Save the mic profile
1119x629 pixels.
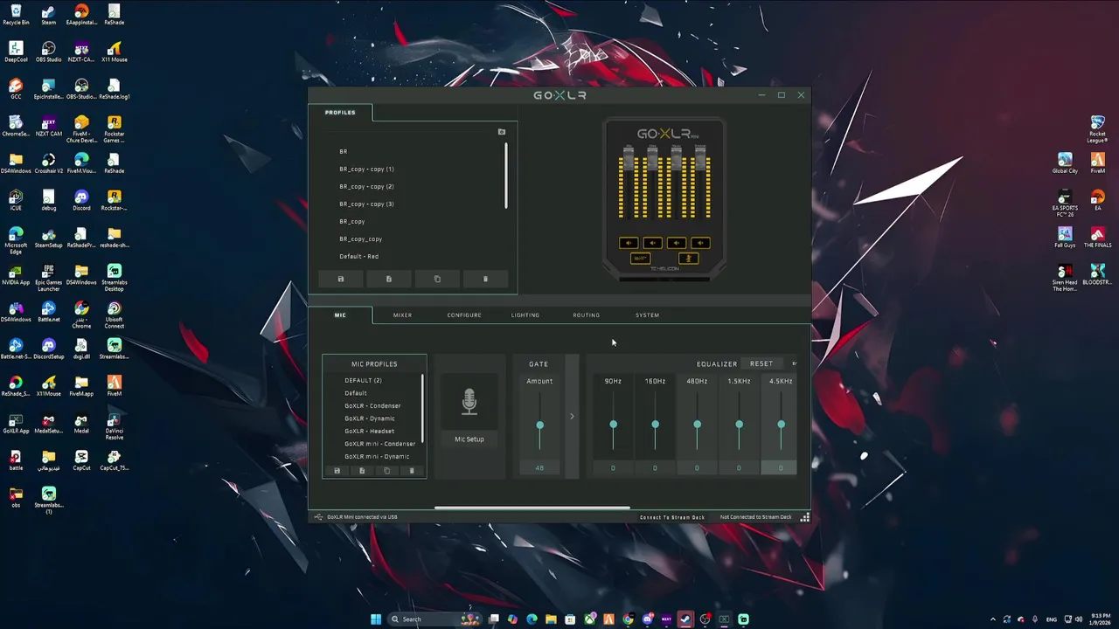tap(337, 471)
